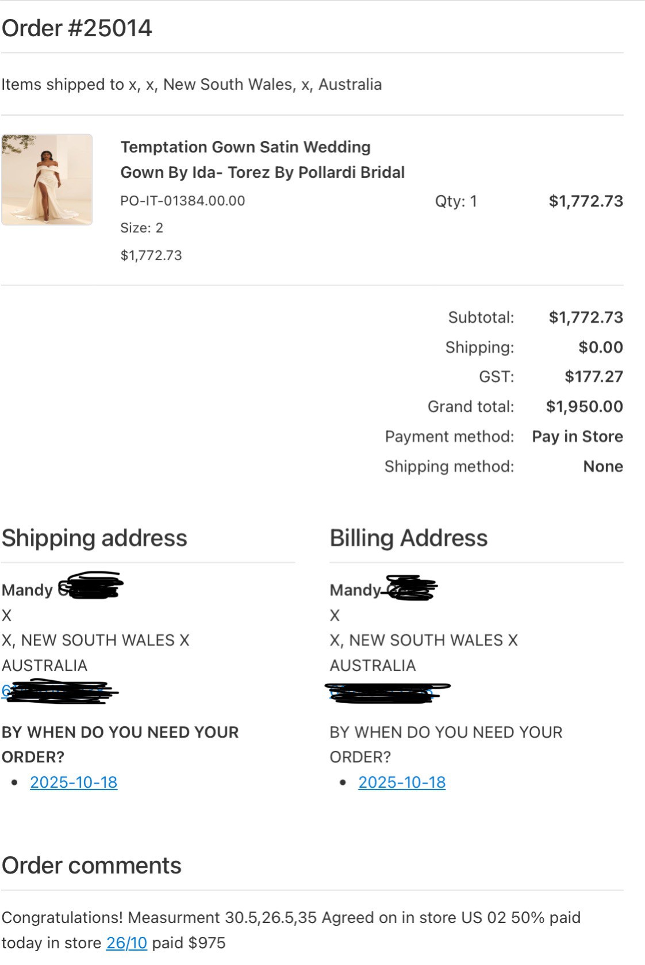Click the redacted phone link under Billing Address

(x=387, y=692)
